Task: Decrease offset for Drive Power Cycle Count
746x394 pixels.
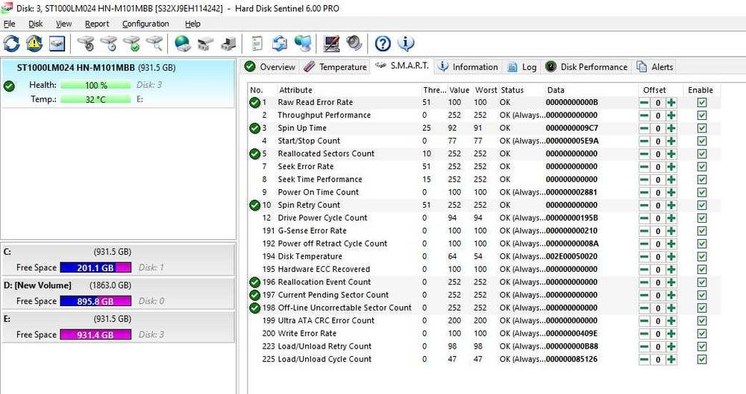Action: point(645,218)
